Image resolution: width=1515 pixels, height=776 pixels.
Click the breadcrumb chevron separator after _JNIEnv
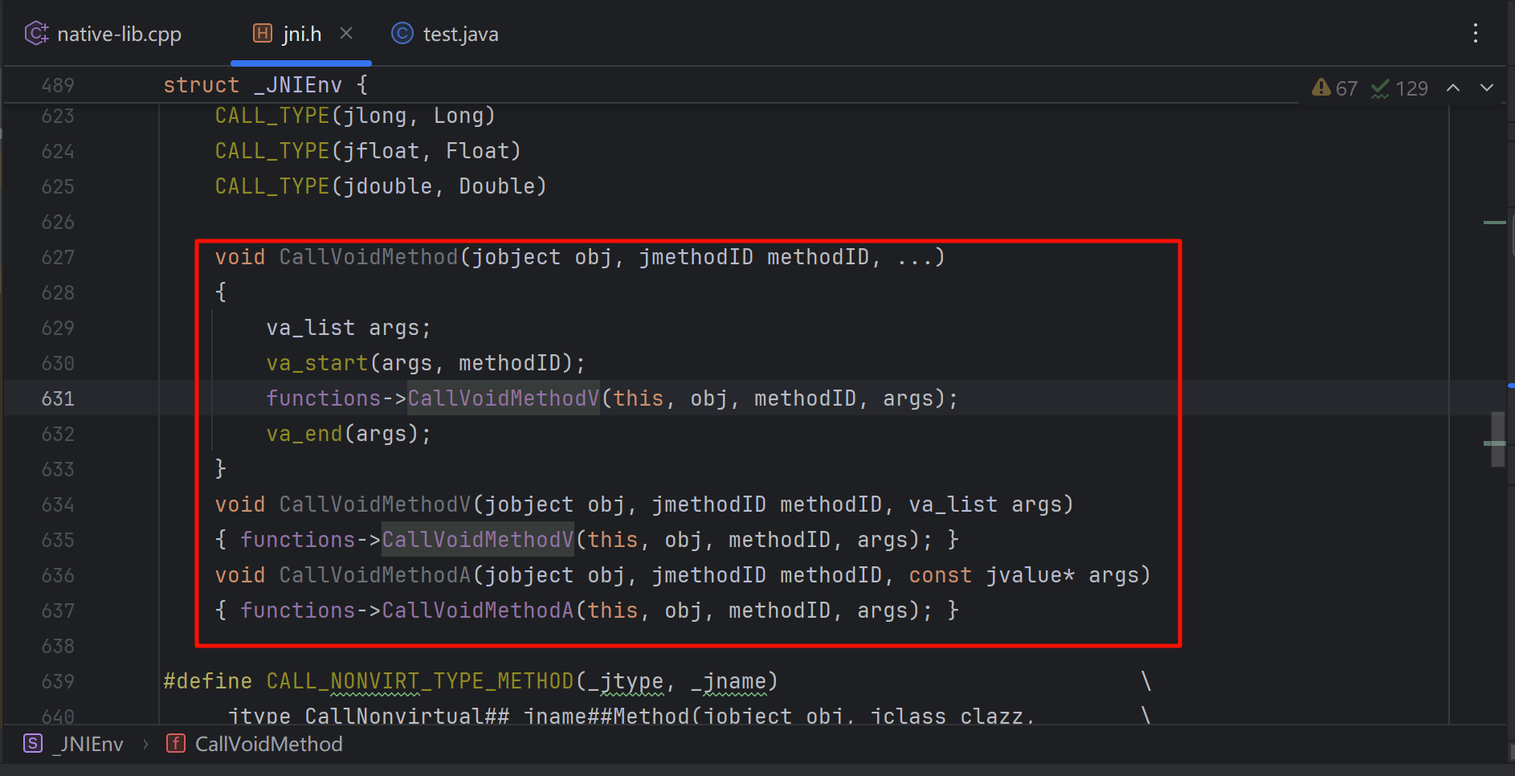click(145, 745)
